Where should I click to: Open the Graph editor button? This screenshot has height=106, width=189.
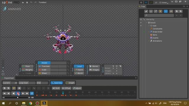(x=70, y=83)
